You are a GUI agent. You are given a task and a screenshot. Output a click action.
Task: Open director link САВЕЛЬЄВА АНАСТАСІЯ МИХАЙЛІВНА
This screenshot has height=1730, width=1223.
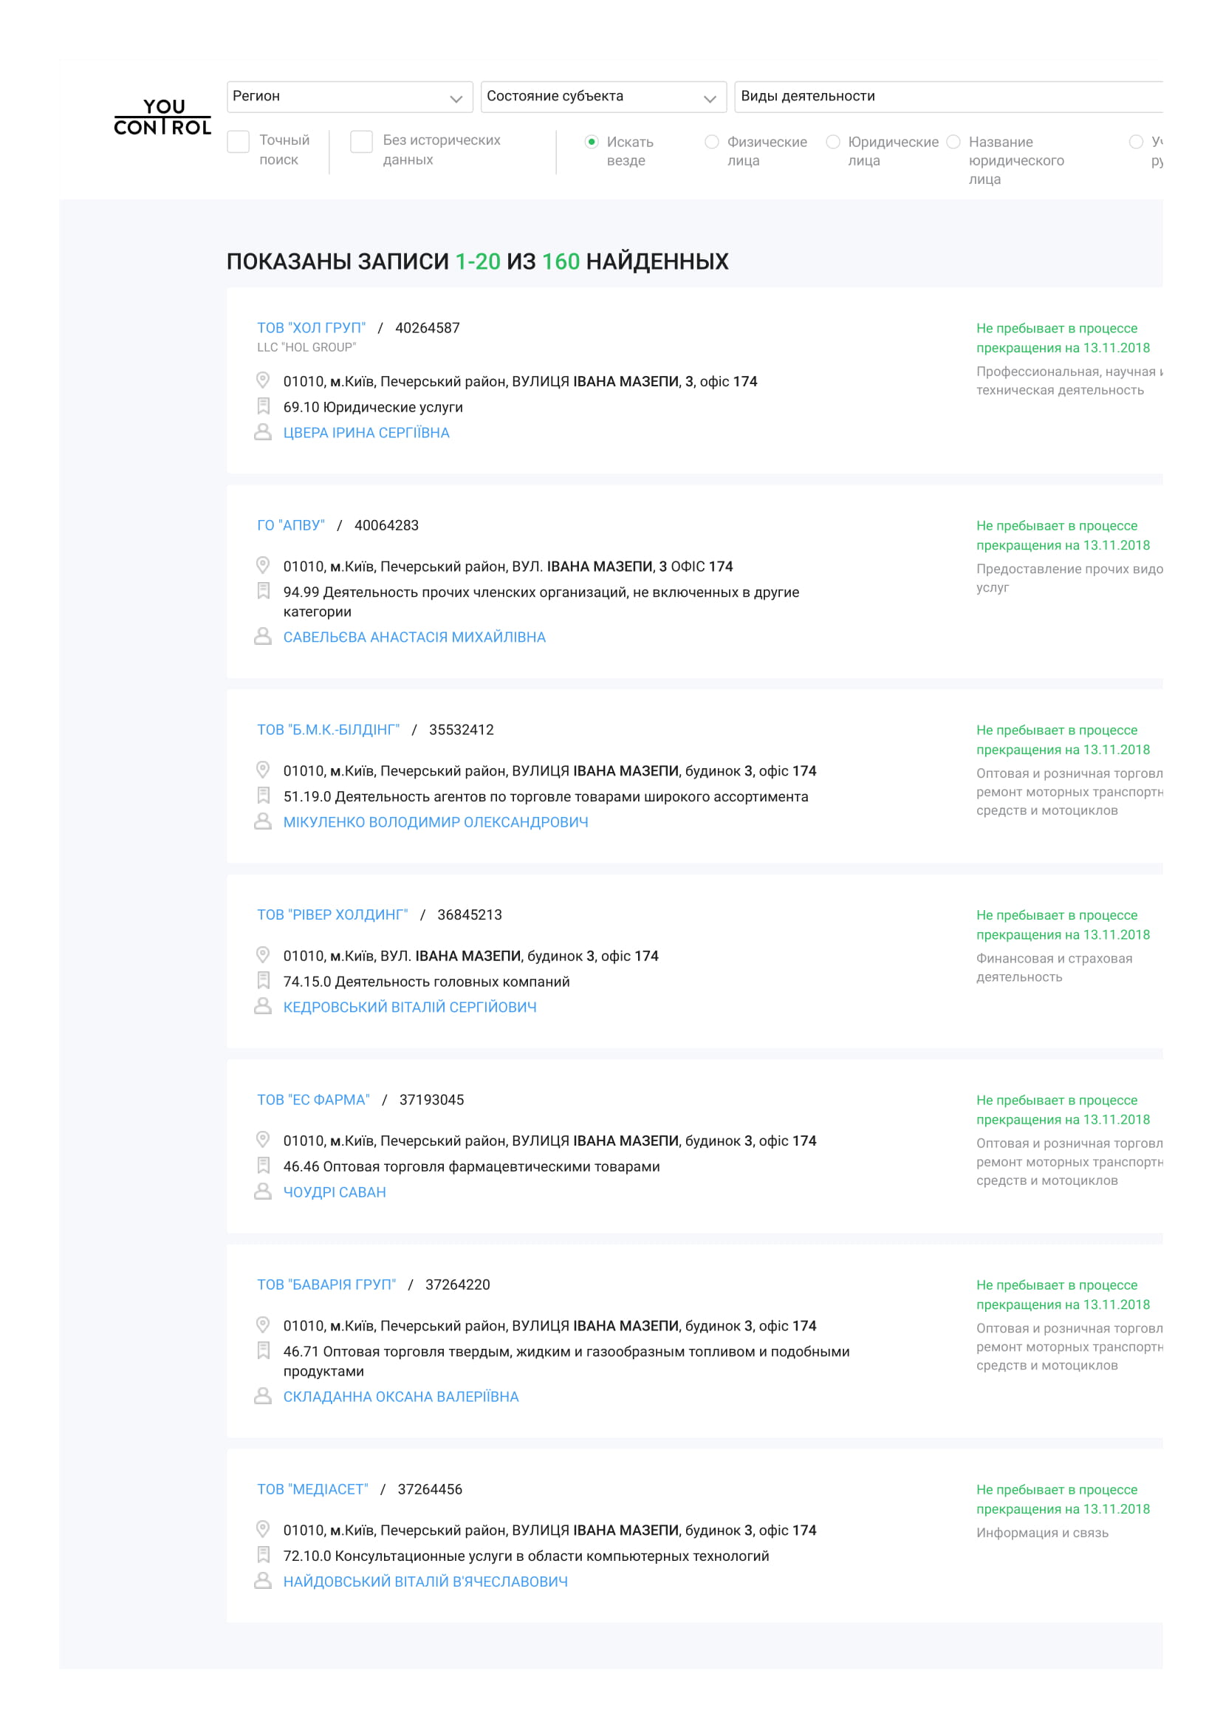tap(414, 637)
